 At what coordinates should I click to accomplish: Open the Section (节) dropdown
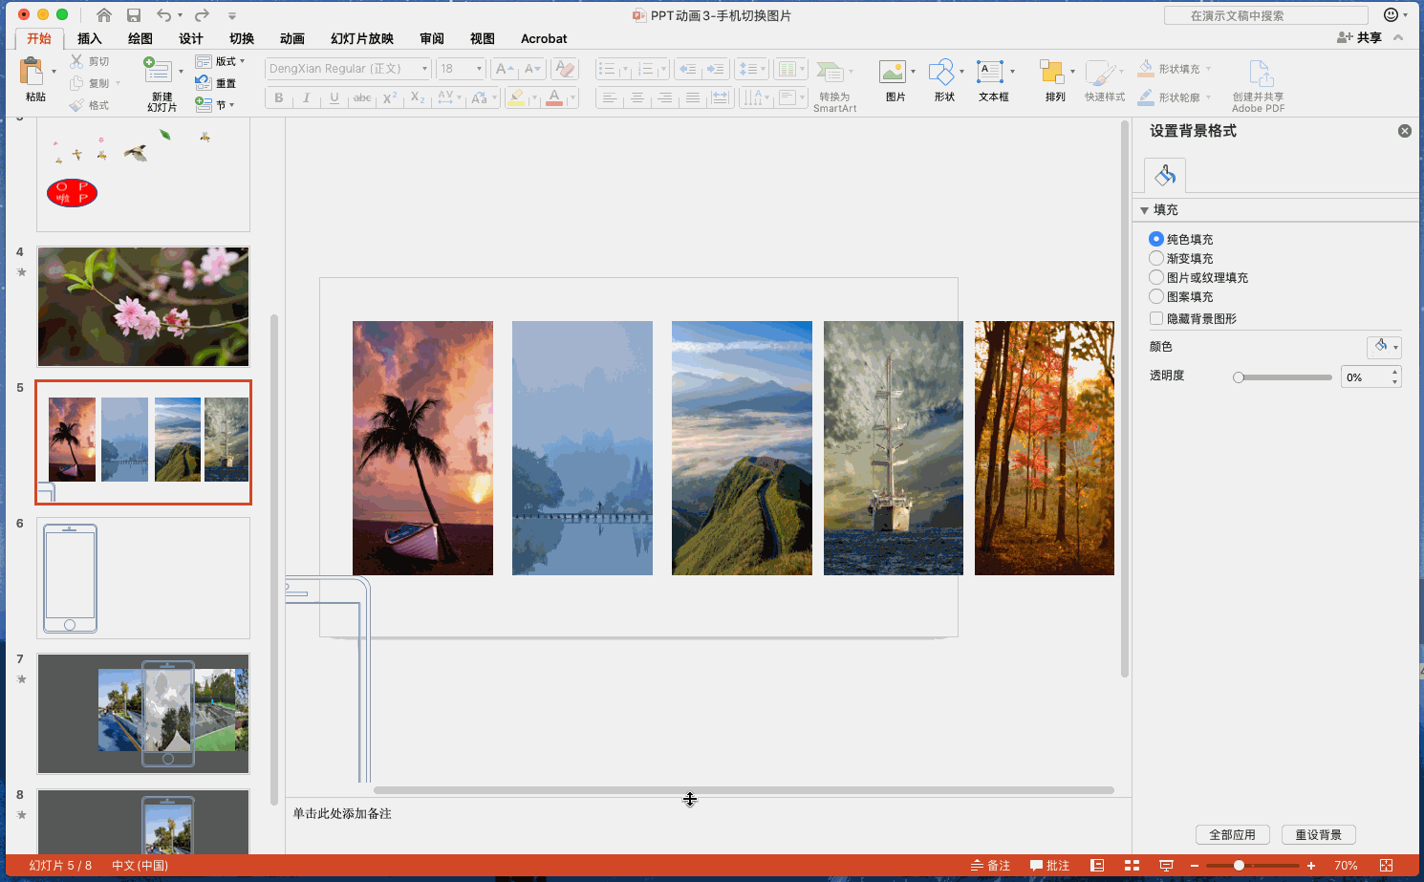214,105
